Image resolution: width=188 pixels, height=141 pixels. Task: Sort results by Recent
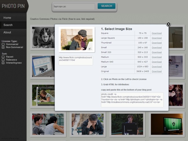(x=3, y=57)
